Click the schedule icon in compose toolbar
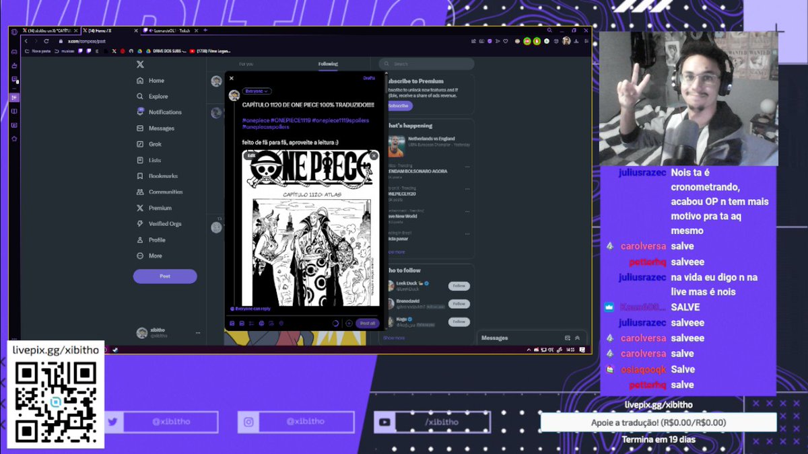The height and width of the screenshot is (454, 808). pyautogui.click(x=271, y=324)
